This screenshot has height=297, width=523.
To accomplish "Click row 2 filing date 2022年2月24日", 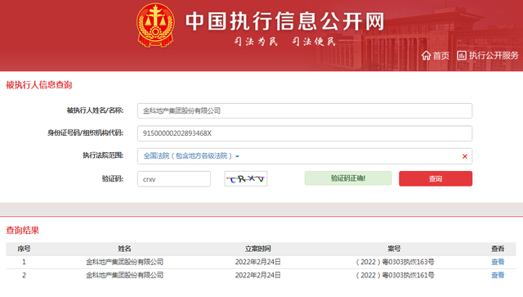I will coord(258,275).
